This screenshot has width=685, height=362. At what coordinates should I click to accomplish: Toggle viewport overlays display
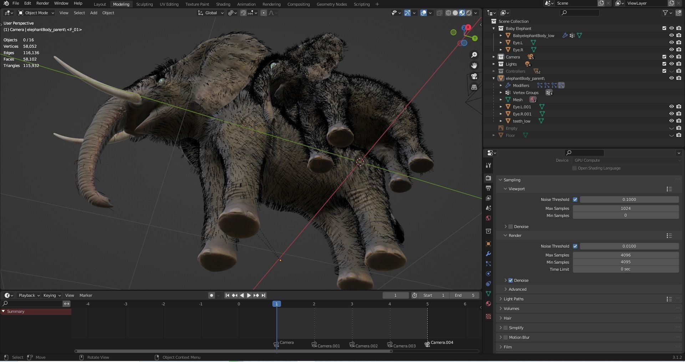(x=423, y=13)
